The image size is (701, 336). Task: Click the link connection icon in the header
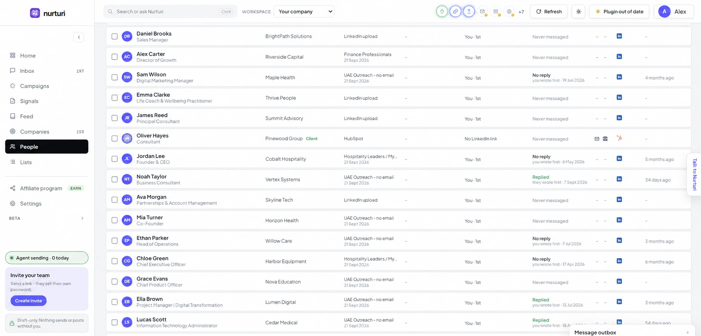tap(455, 12)
